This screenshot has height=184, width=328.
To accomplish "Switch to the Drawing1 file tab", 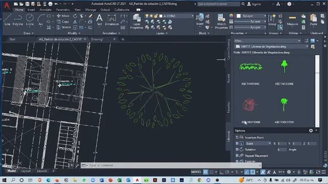I will tap(97, 39).
